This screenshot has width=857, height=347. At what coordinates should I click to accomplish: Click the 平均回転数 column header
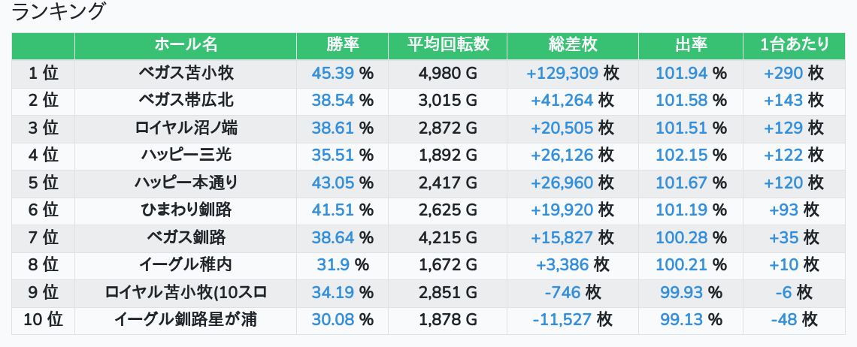(448, 45)
